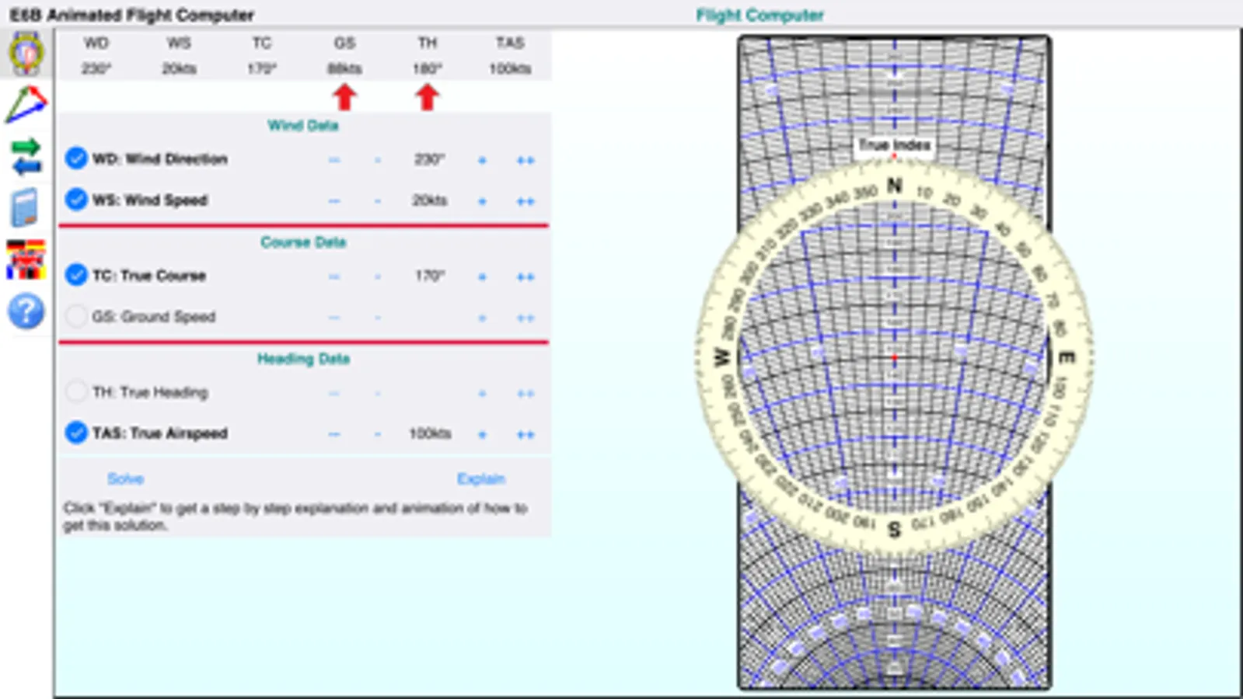Select the True Airspeed 100kts value field
This screenshot has height=699, width=1243.
(x=430, y=433)
